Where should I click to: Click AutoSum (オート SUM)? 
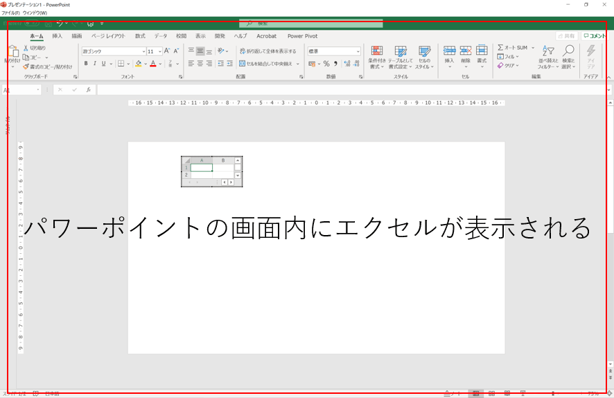click(513, 47)
